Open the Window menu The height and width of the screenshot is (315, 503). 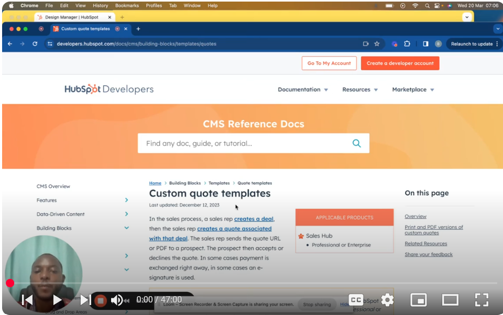tap(192, 5)
